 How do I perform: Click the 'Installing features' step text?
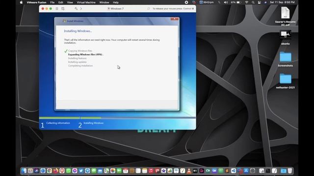pos(78,58)
